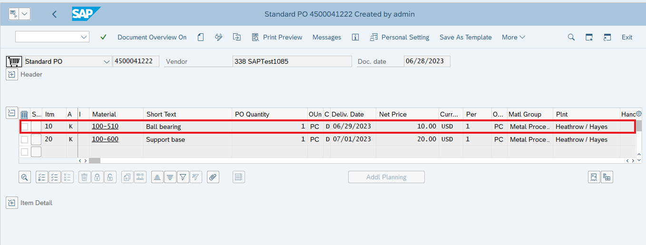The height and width of the screenshot is (245, 646).
Task: Click the new window icon with star
Action: coord(589,37)
